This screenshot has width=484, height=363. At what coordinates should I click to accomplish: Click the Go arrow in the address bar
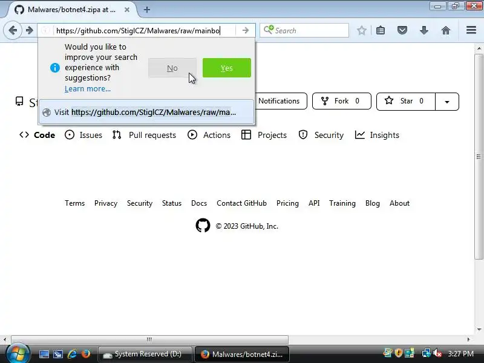click(x=246, y=30)
